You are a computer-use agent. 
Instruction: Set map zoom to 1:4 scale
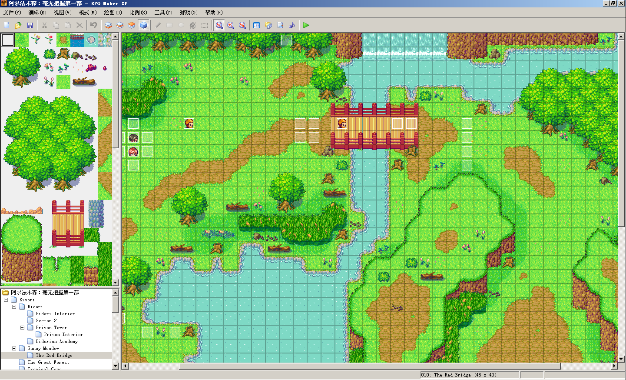(242, 25)
